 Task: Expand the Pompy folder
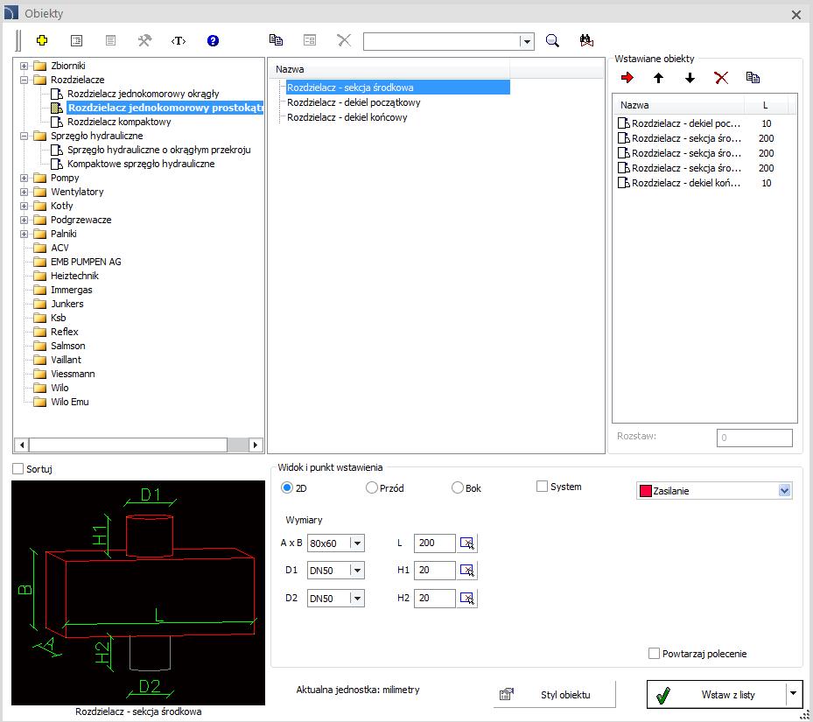click(24, 178)
